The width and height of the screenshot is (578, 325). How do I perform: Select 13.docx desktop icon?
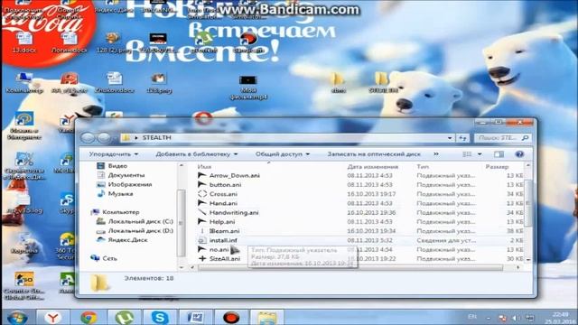(24, 42)
